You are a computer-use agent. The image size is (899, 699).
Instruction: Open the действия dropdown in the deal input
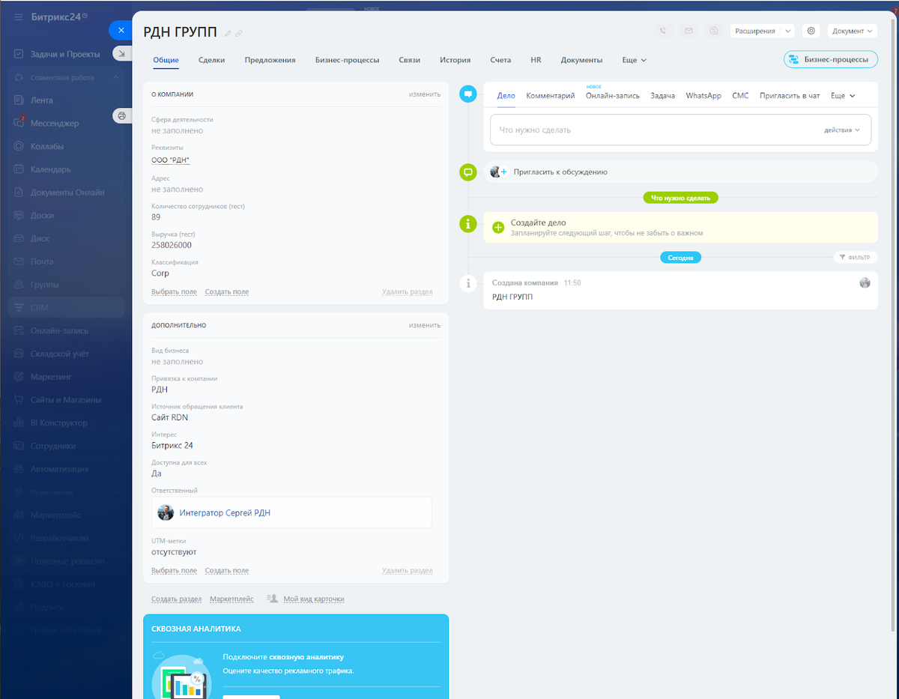(842, 130)
